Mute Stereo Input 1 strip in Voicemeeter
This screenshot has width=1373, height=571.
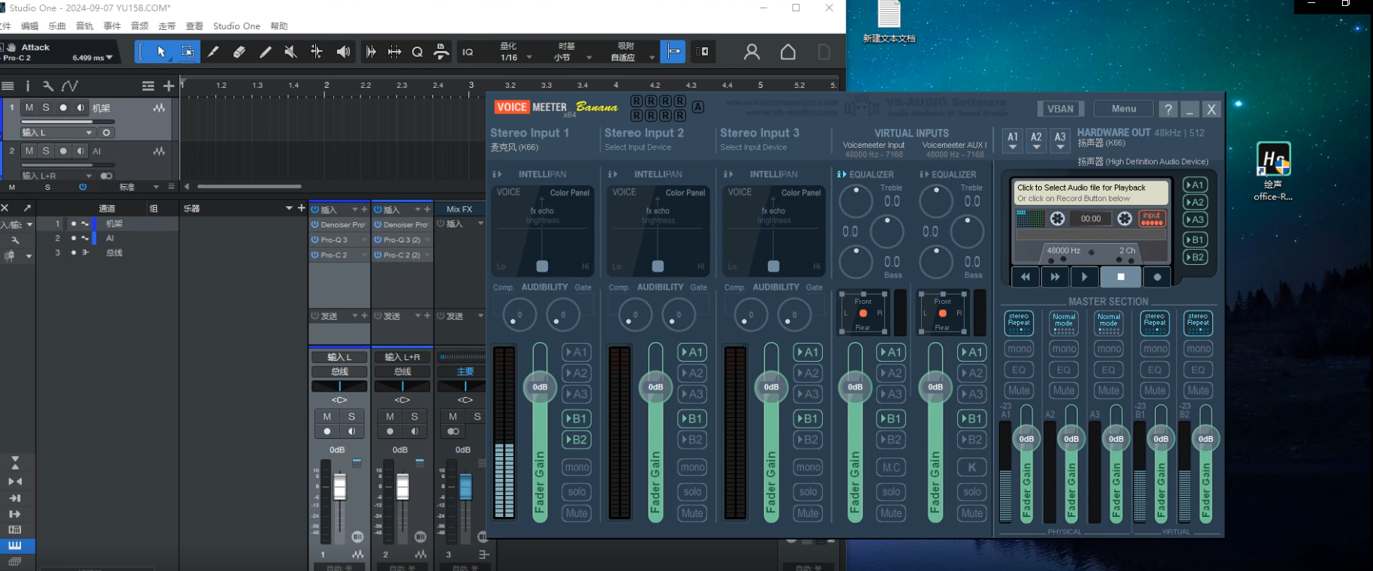coord(577,513)
